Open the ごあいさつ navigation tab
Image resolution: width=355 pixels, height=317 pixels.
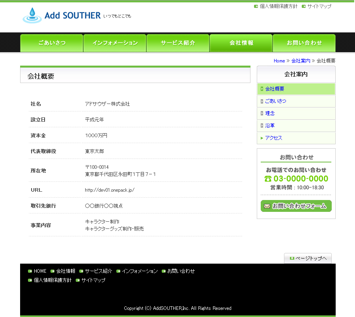52,43
